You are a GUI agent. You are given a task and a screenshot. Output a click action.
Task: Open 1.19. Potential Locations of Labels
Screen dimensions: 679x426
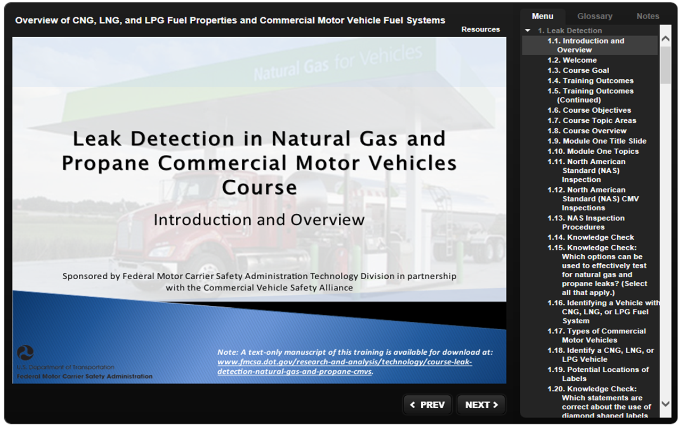click(598, 374)
